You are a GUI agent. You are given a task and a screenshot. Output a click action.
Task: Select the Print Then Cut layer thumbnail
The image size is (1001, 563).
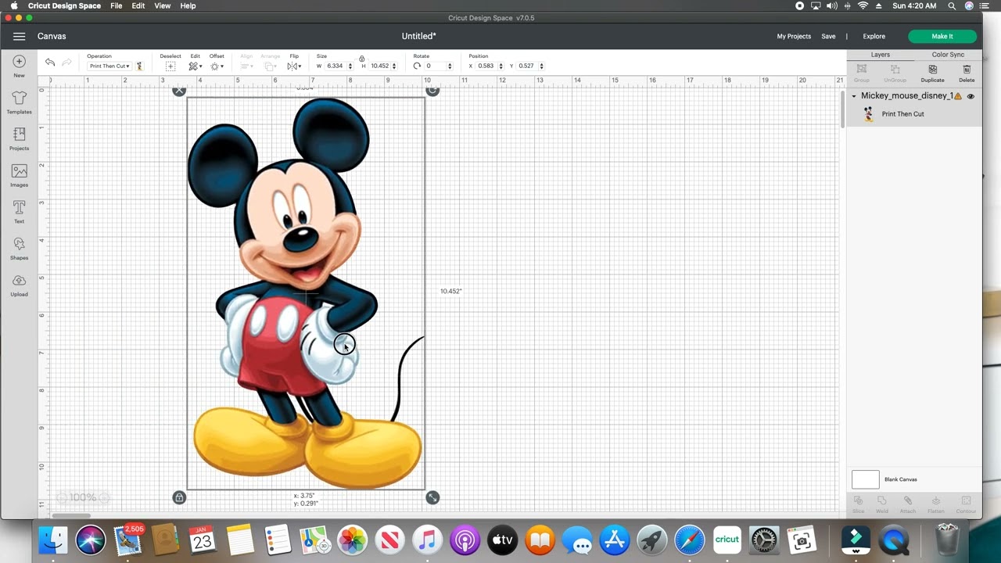click(868, 114)
